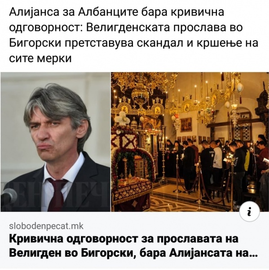Click the info icon on link preview
This screenshot has width=269, height=270.
tap(249, 212)
